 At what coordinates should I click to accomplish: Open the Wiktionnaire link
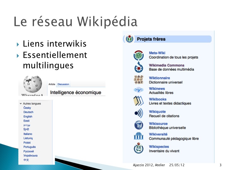[160, 78]
